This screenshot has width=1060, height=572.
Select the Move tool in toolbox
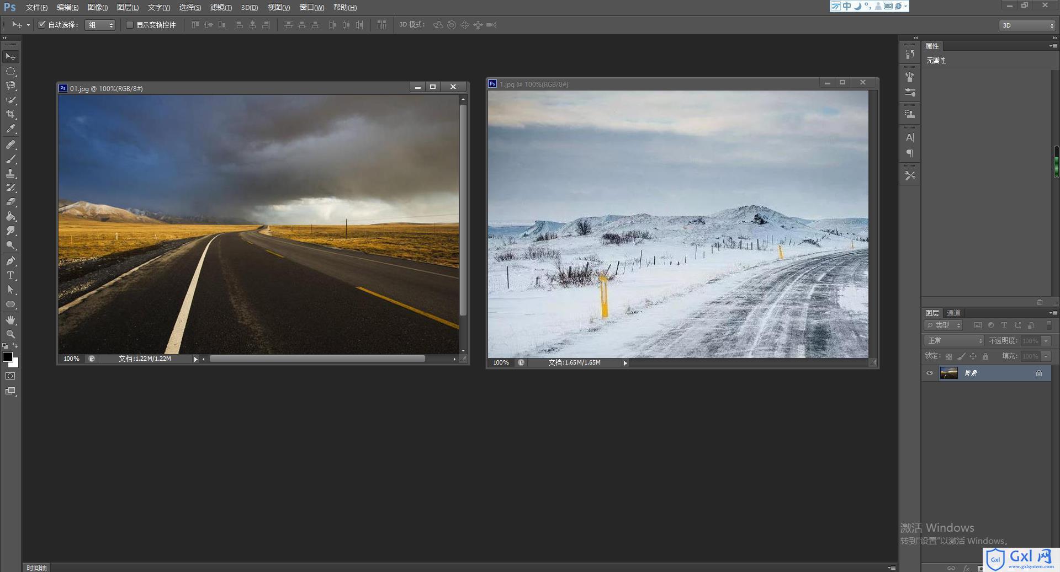click(10, 56)
